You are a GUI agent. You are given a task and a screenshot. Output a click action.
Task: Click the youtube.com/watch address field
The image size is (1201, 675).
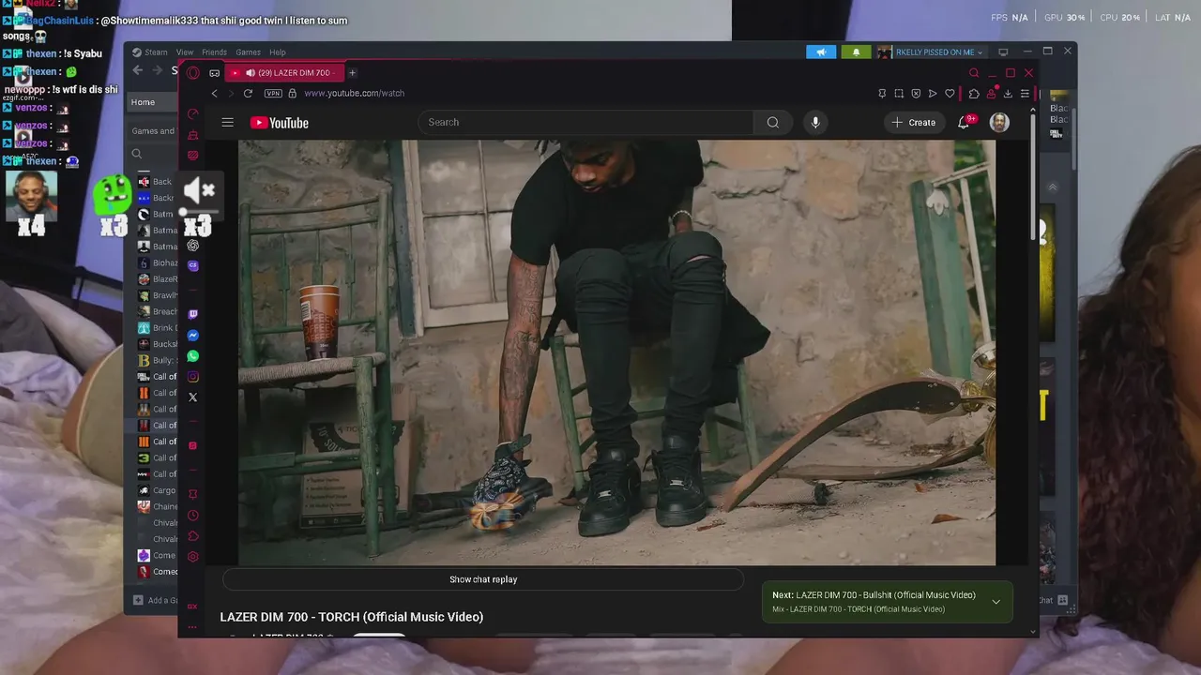click(354, 93)
